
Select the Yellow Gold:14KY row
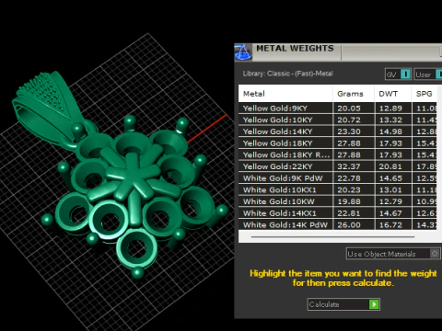point(338,131)
